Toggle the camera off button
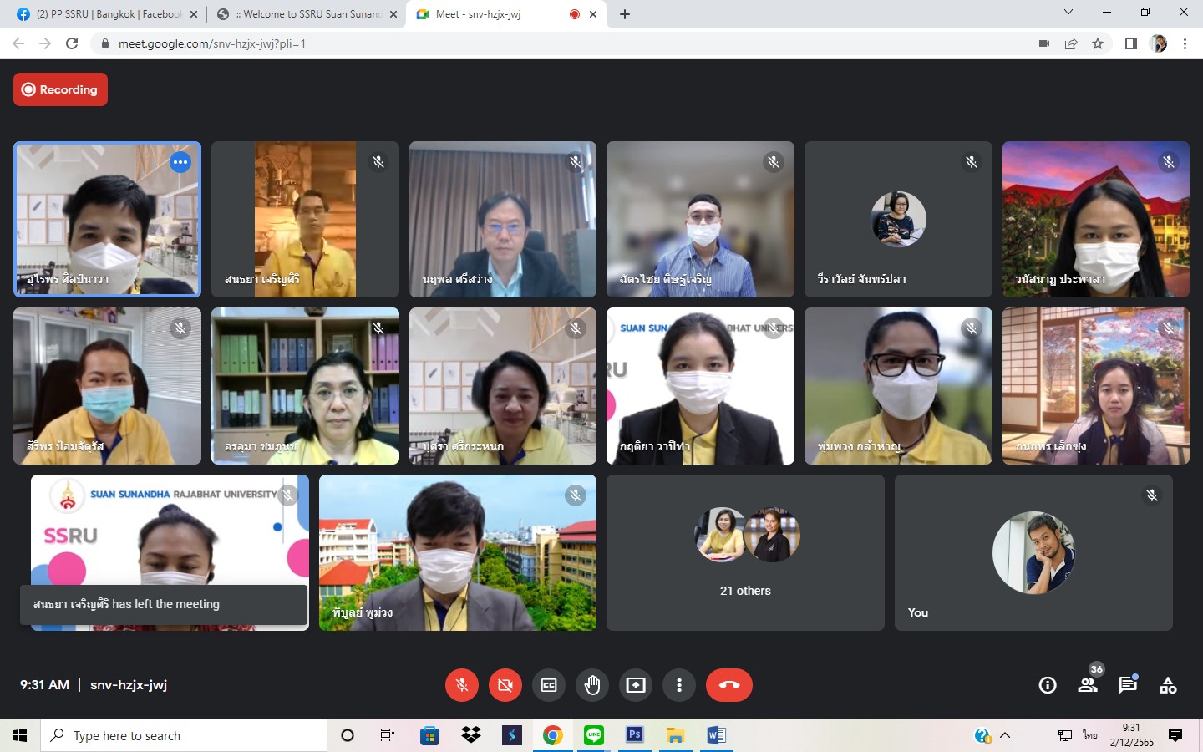This screenshot has height=752, width=1203. 505,685
